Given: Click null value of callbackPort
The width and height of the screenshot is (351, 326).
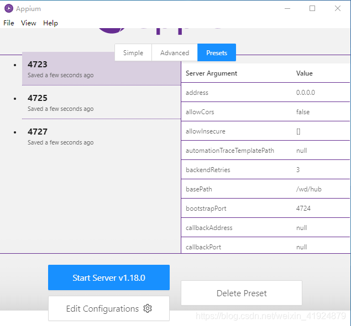Looking at the screenshot, I should click(302, 247).
